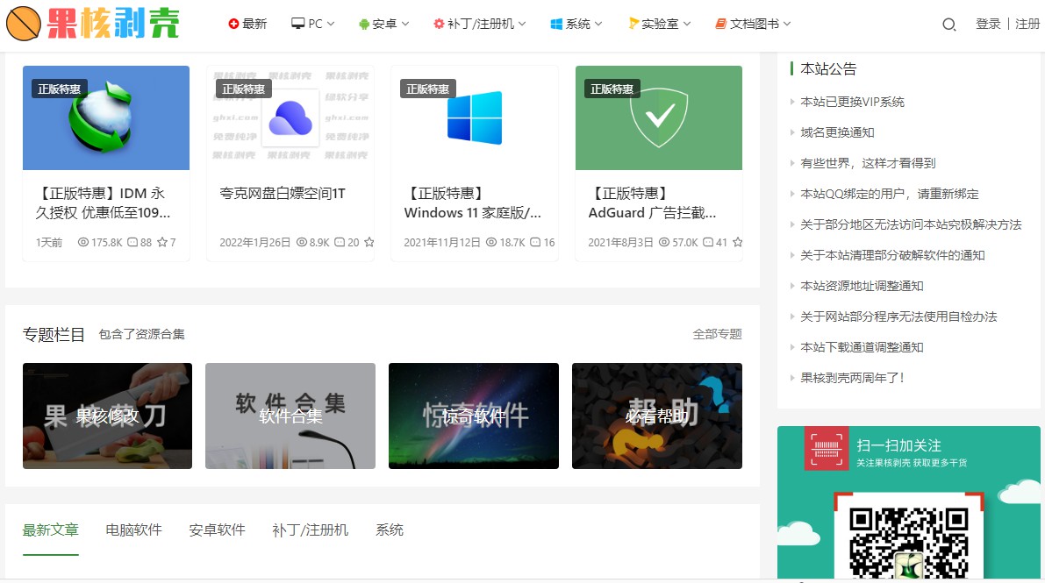1045x583 pixels.
Task: Open 夸克网盘白嫖空间1T article title
Action: (283, 193)
